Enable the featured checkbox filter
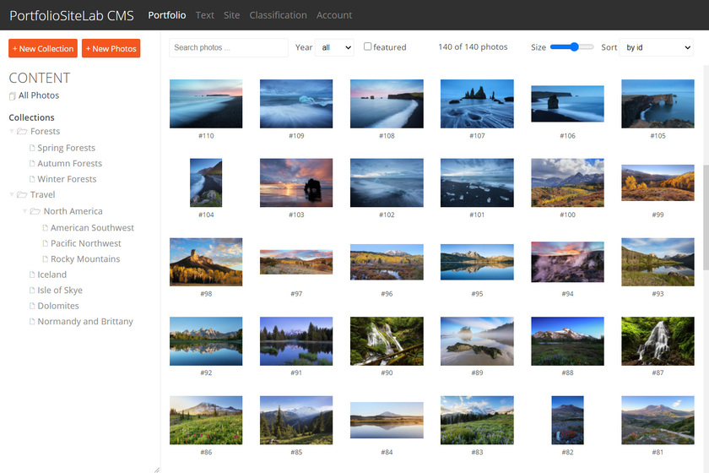The height and width of the screenshot is (473, 709). point(367,46)
